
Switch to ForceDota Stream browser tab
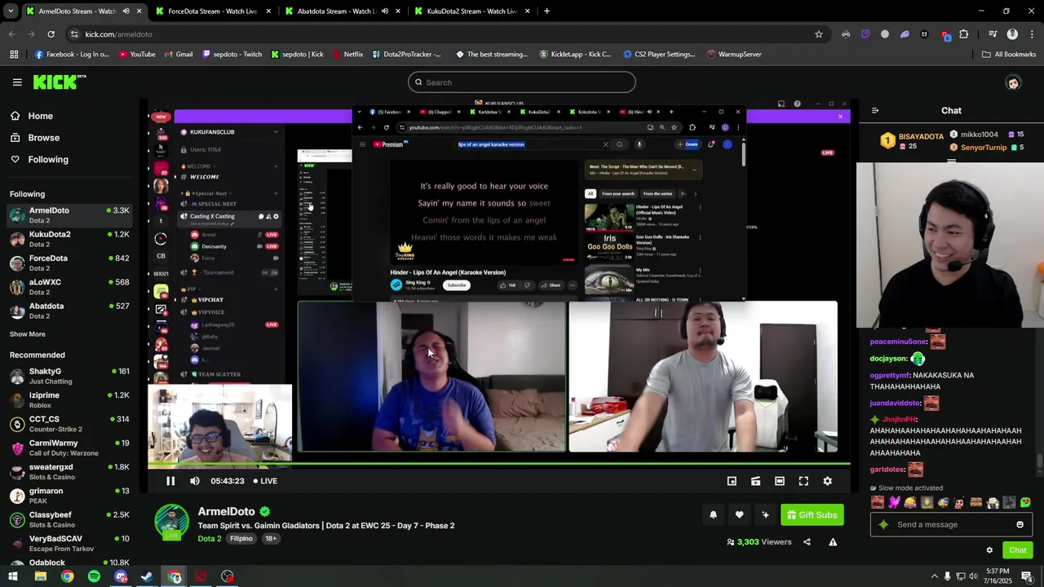point(214,11)
